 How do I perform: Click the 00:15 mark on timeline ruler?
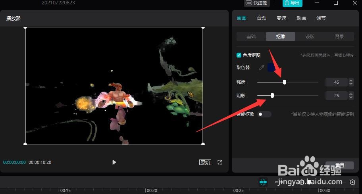pos(65,190)
